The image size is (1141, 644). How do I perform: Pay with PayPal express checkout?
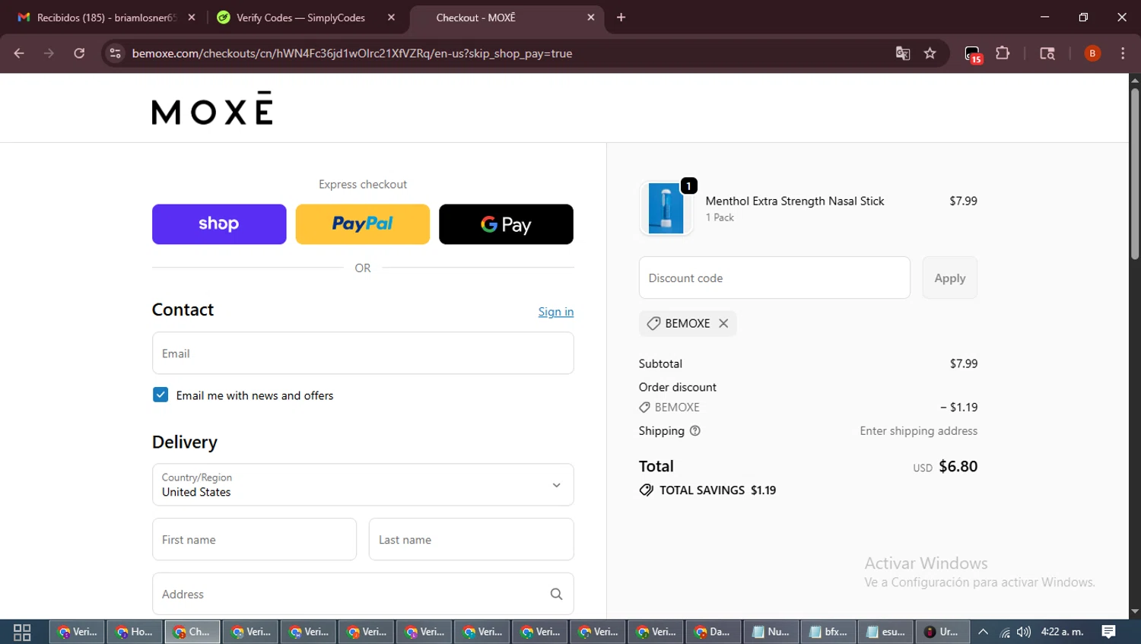click(x=363, y=224)
